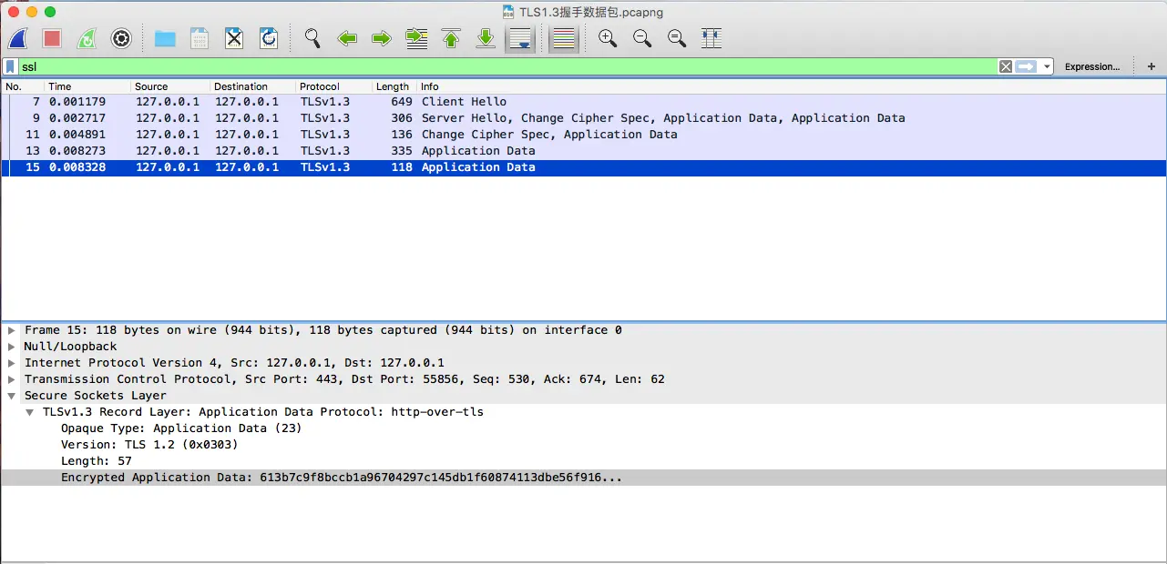Sort by Time column header
This screenshot has width=1167, height=564.
(87, 86)
